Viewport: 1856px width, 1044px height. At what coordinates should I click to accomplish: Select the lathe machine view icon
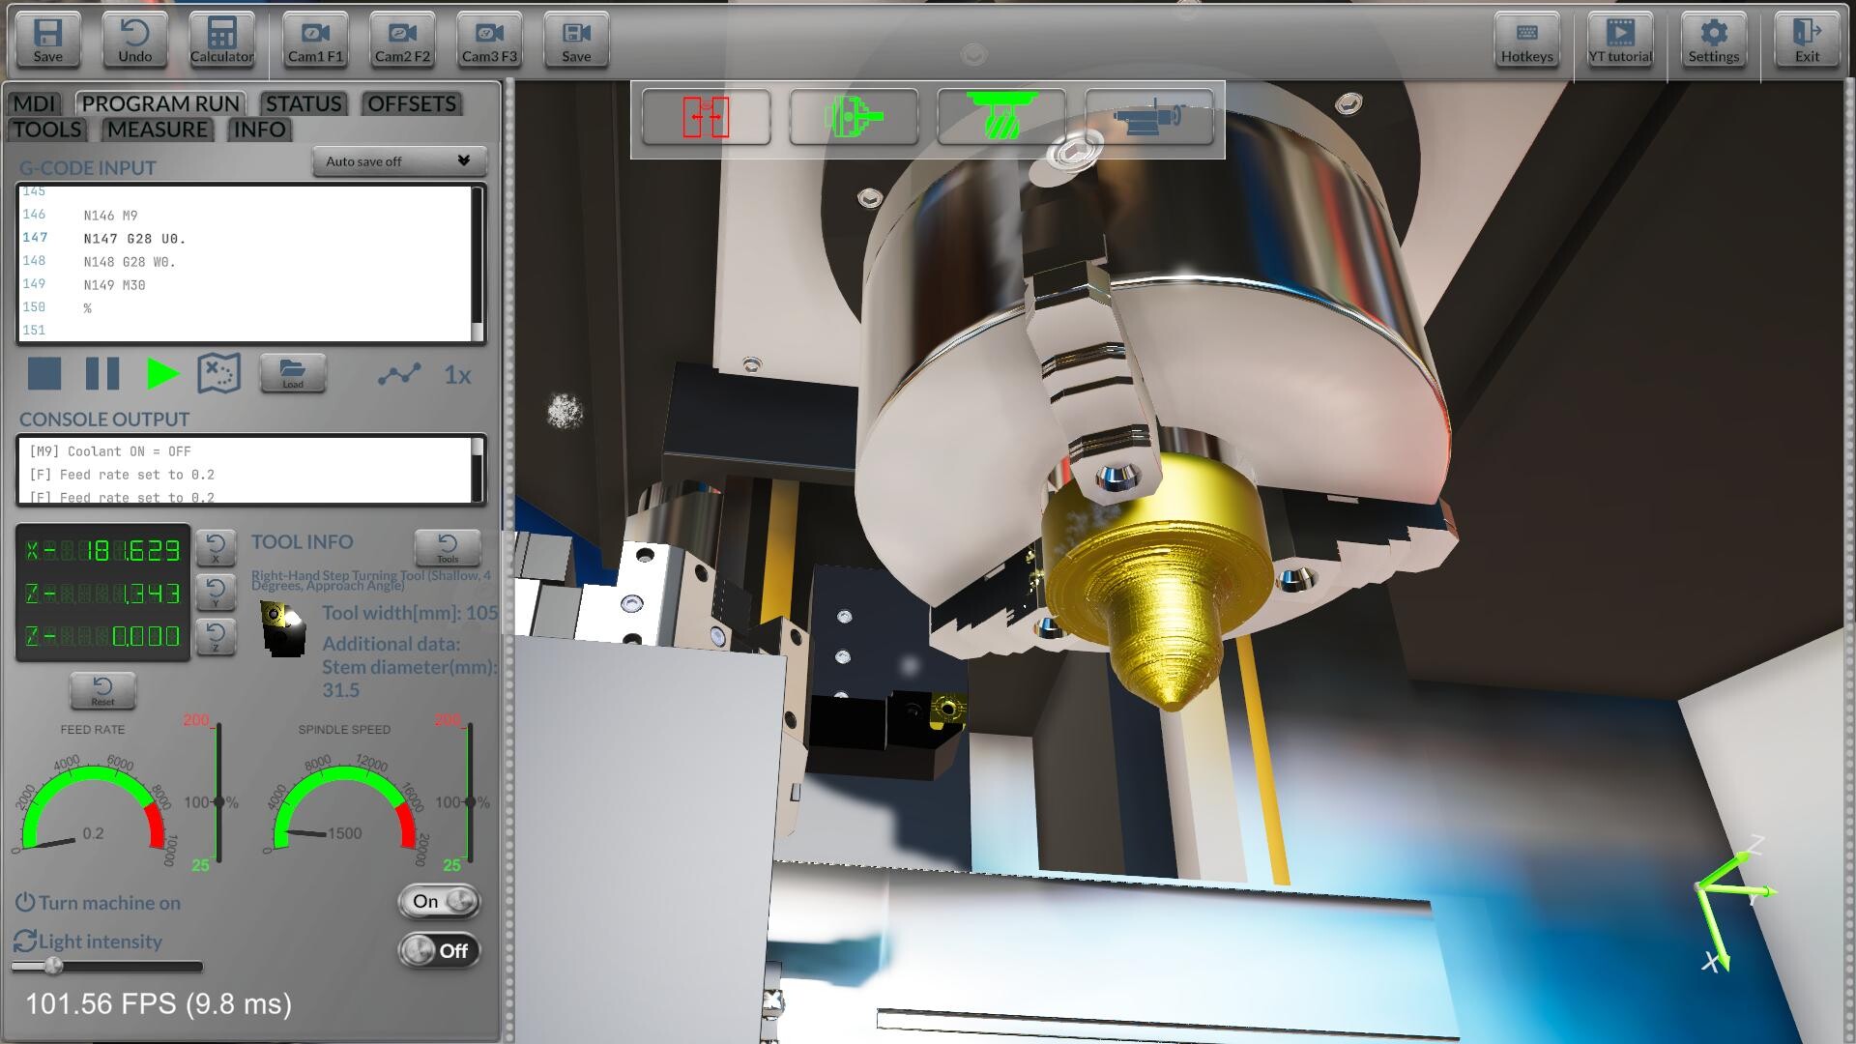pos(1149,117)
